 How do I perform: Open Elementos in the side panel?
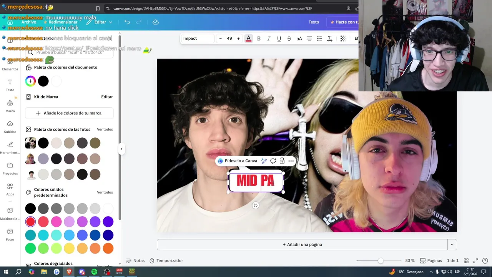(x=10, y=65)
